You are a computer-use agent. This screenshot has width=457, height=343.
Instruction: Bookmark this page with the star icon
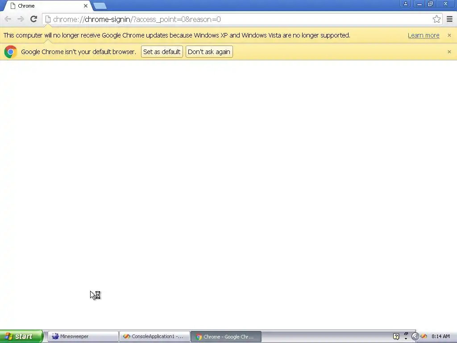coord(436,19)
